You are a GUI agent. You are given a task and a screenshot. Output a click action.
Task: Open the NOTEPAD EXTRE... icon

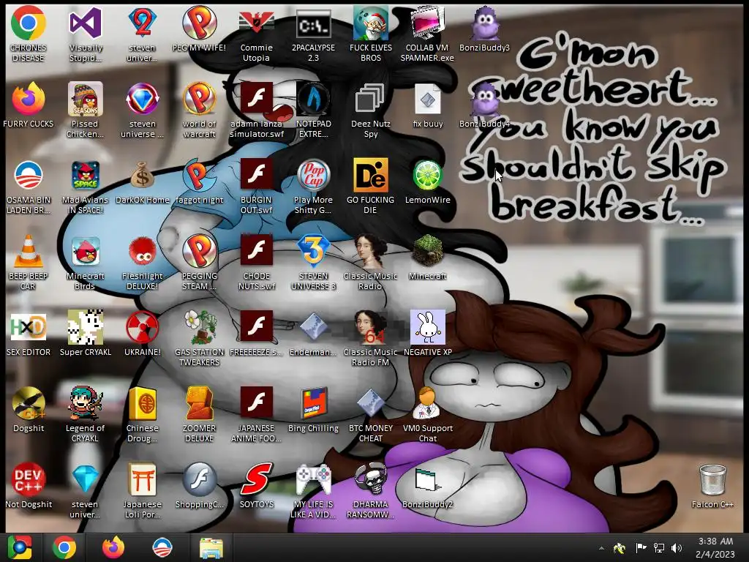(x=313, y=99)
